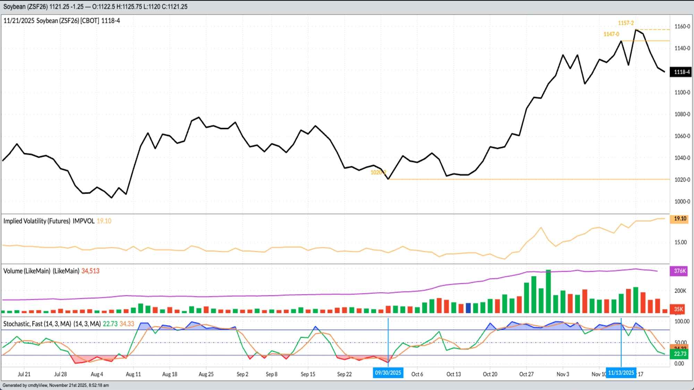694x390 pixels.
Task: Select the 1147-0 resistance label
Action: pyautogui.click(x=611, y=34)
